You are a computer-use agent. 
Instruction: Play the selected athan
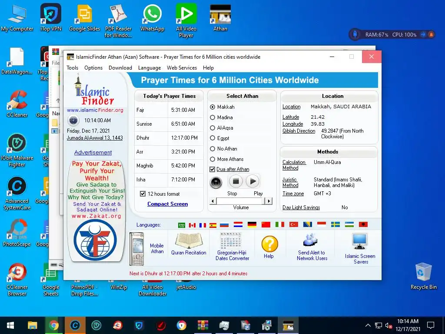[252, 181]
